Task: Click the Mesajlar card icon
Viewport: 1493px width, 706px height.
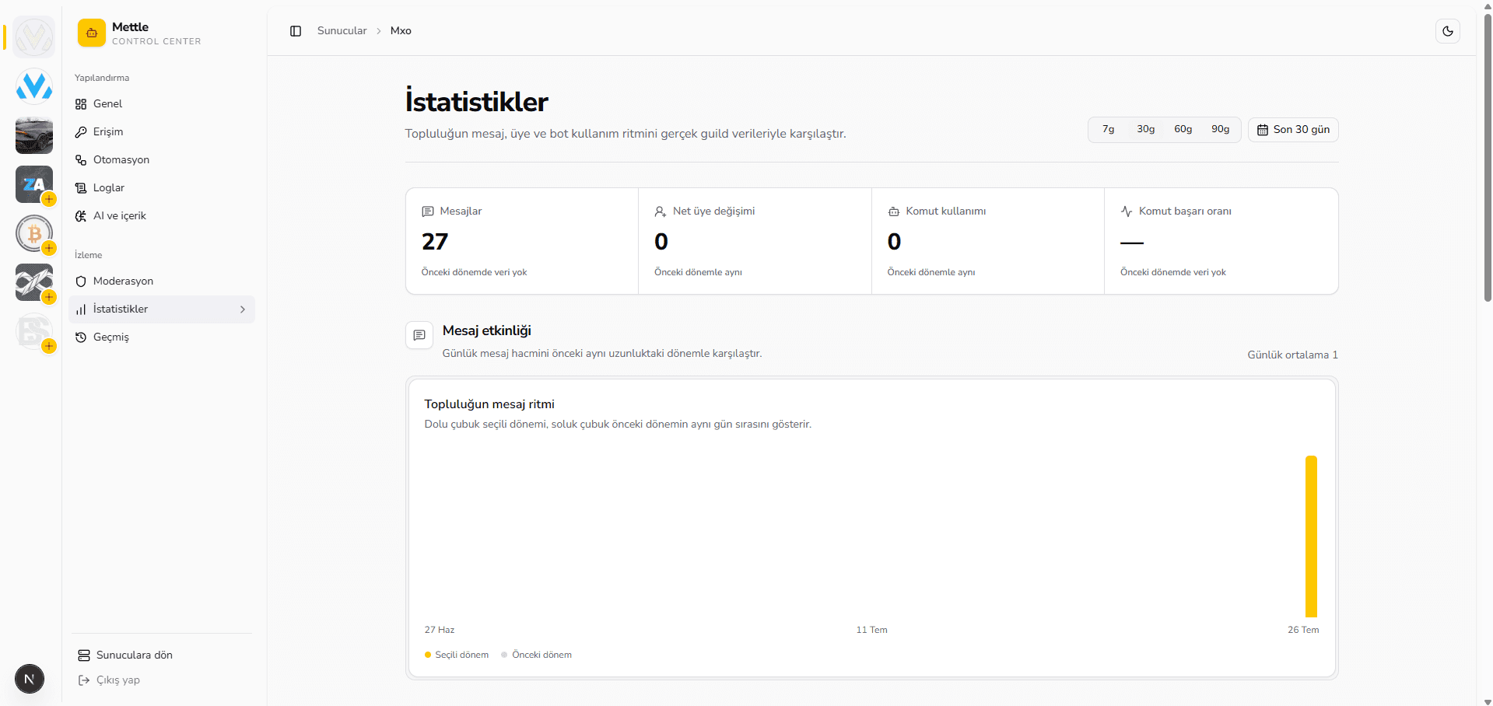Action: (x=428, y=211)
